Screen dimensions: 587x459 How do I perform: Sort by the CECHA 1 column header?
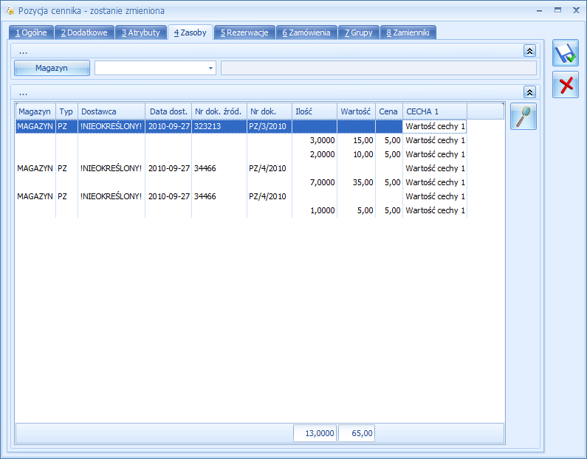(x=435, y=111)
